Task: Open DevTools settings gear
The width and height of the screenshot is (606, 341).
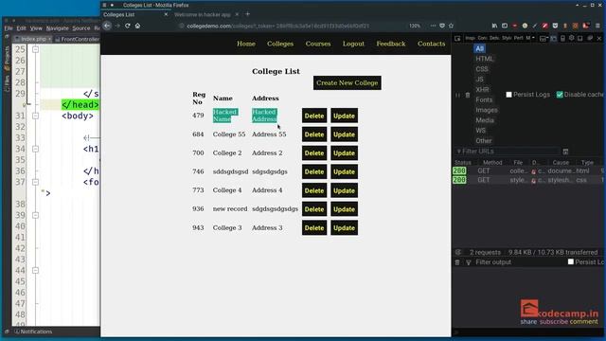Action: pyautogui.click(x=572, y=38)
